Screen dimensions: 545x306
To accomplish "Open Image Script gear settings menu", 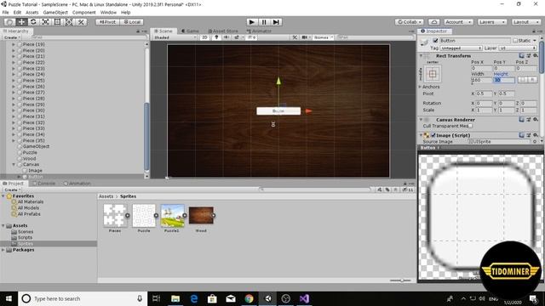I will 536,135.
